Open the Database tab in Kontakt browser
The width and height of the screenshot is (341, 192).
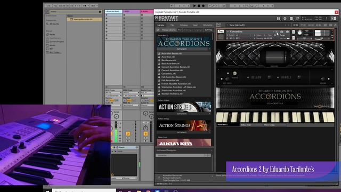pyautogui.click(x=184, y=25)
